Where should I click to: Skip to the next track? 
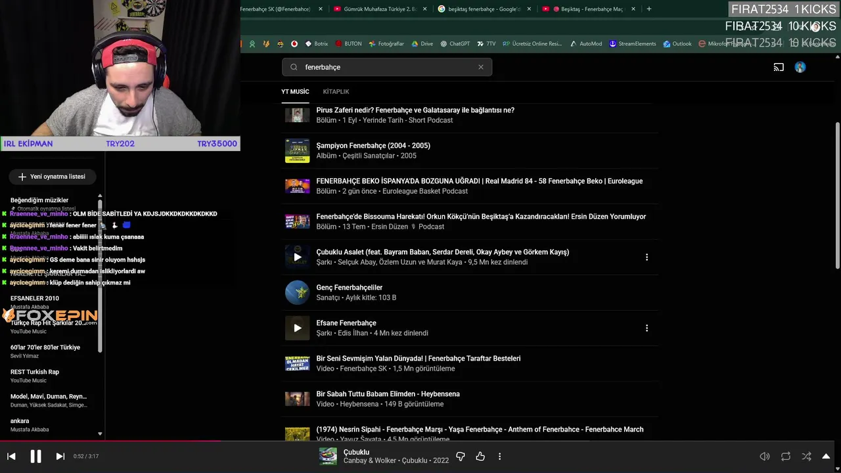point(60,456)
